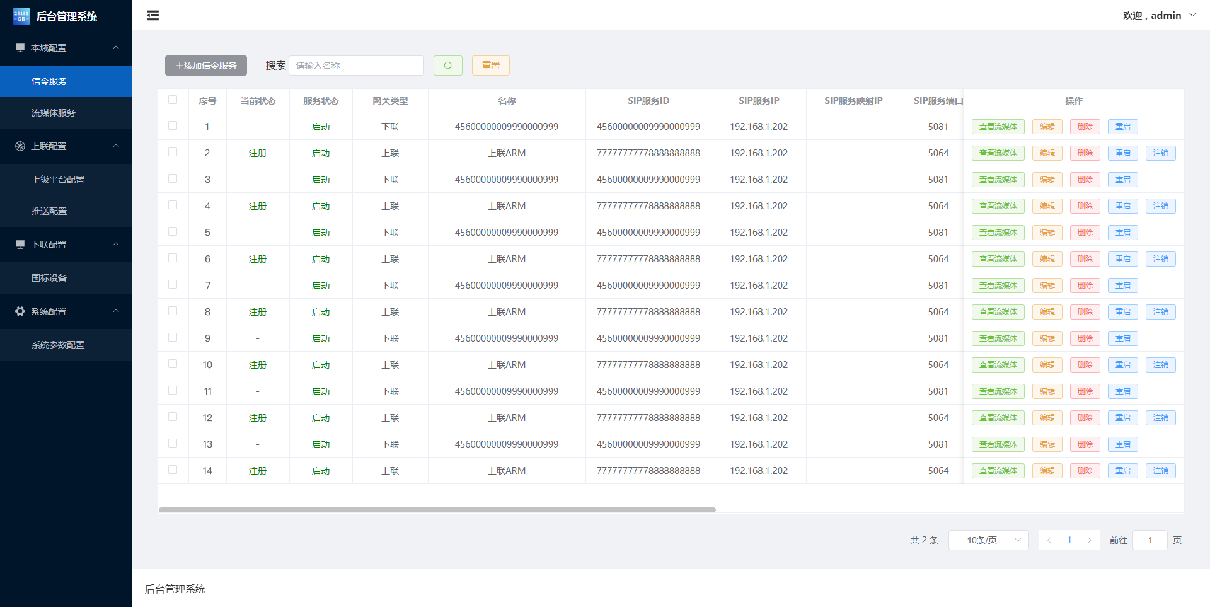Image resolution: width=1210 pixels, height=607 pixels.
Task: Go to next page arrow in pagination
Action: click(1089, 540)
